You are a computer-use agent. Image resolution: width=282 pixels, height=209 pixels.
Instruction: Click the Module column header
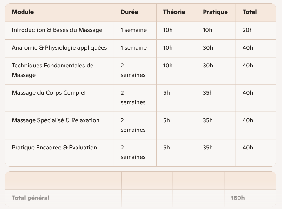point(23,12)
